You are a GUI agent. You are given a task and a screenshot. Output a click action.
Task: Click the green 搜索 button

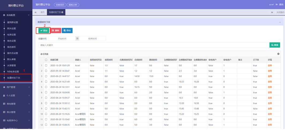[275, 45]
